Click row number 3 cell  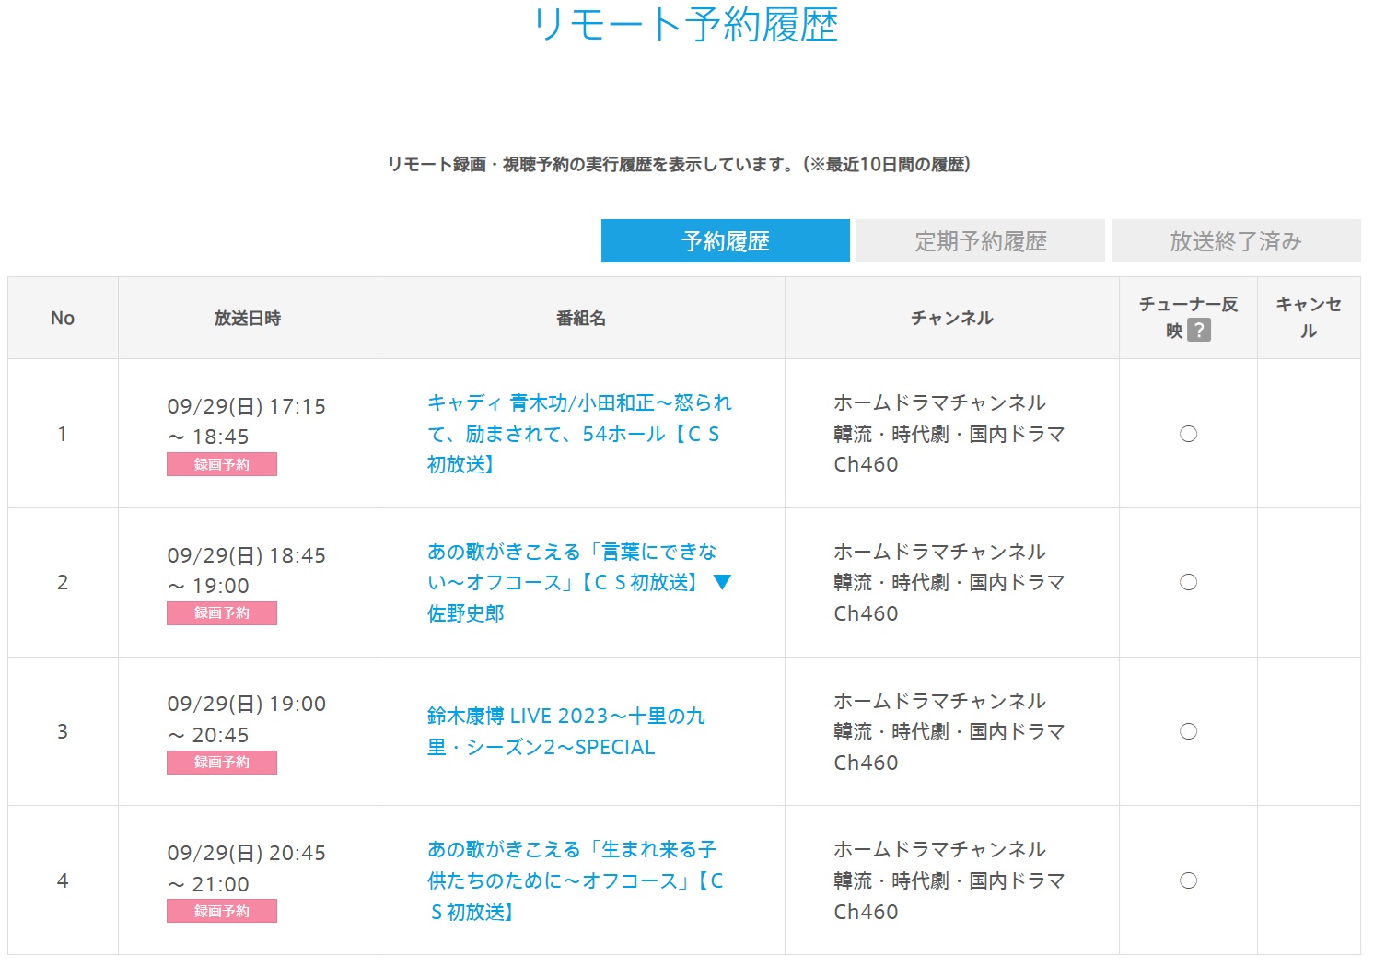coord(63,731)
